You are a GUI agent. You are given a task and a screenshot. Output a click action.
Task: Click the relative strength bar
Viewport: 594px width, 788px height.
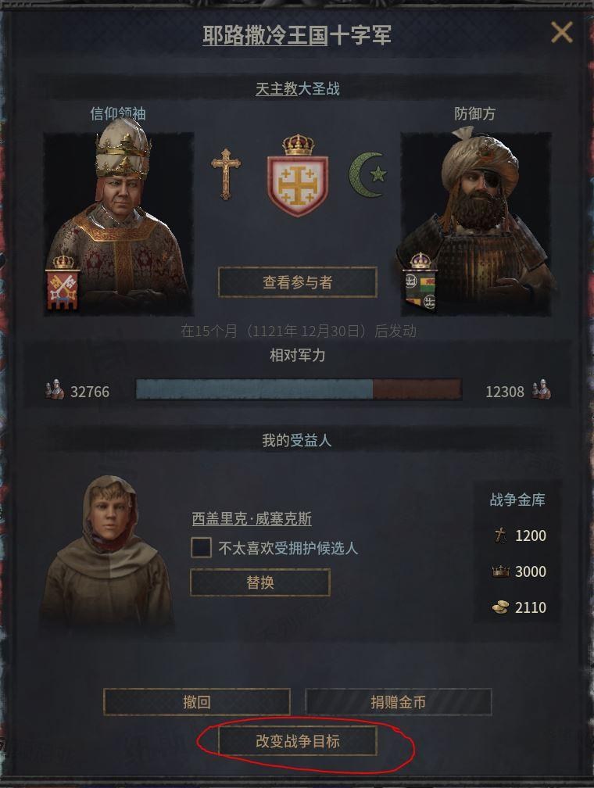click(x=299, y=389)
